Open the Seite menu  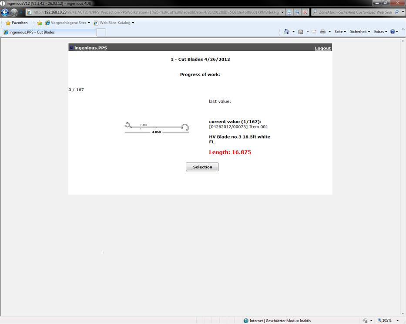coord(340,32)
